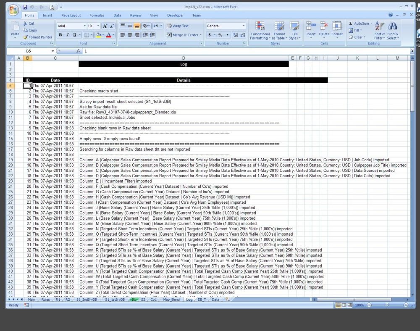Toggle Bold formatting
The height and width of the screenshot is (331, 420).
coord(60,35)
